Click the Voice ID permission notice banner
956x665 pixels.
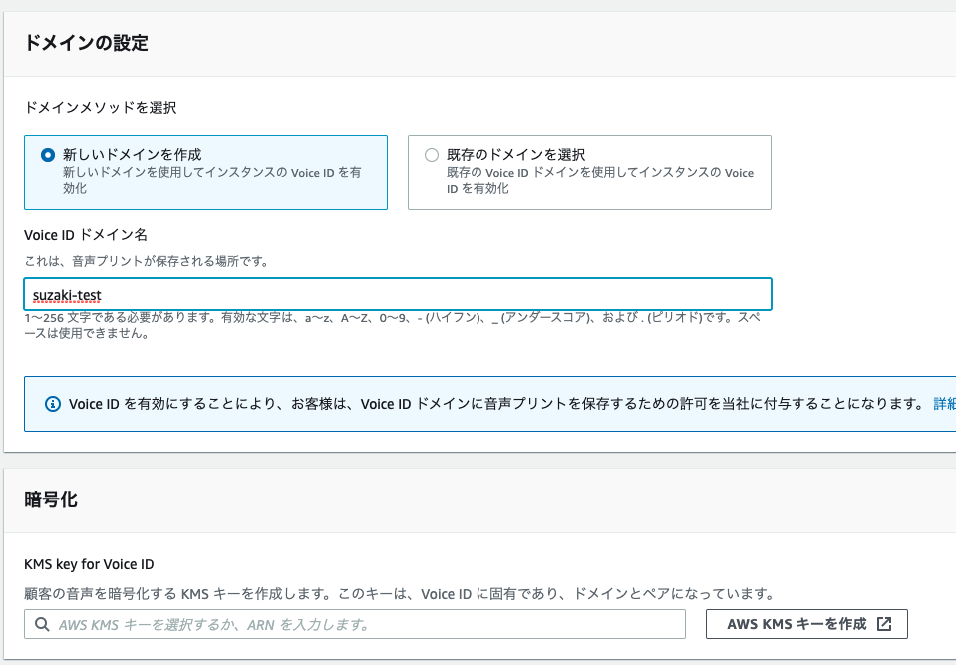478,403
